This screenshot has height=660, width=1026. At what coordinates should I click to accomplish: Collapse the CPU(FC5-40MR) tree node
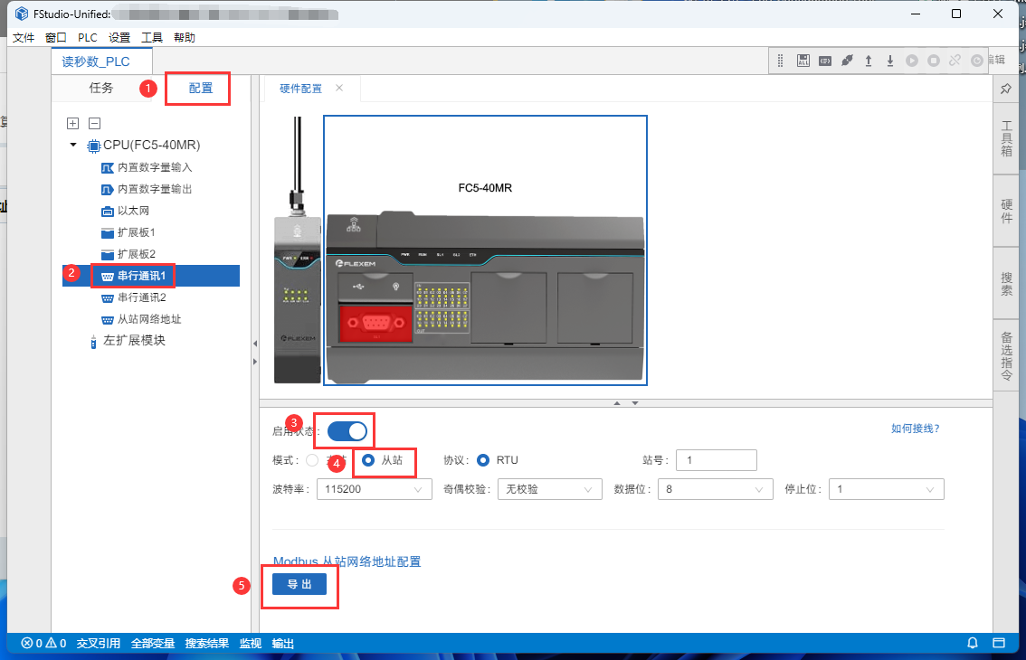73,145
